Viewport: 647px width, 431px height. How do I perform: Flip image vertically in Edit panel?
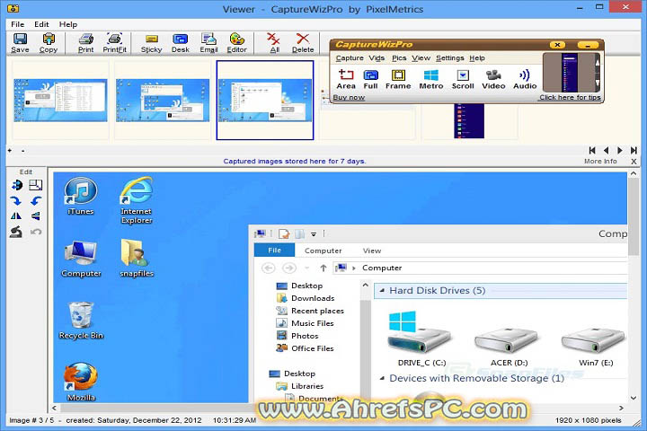click(x=36, y=215)
